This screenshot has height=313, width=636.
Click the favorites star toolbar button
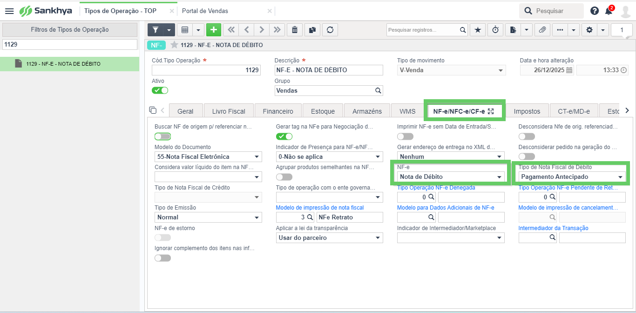click(478, 30)
